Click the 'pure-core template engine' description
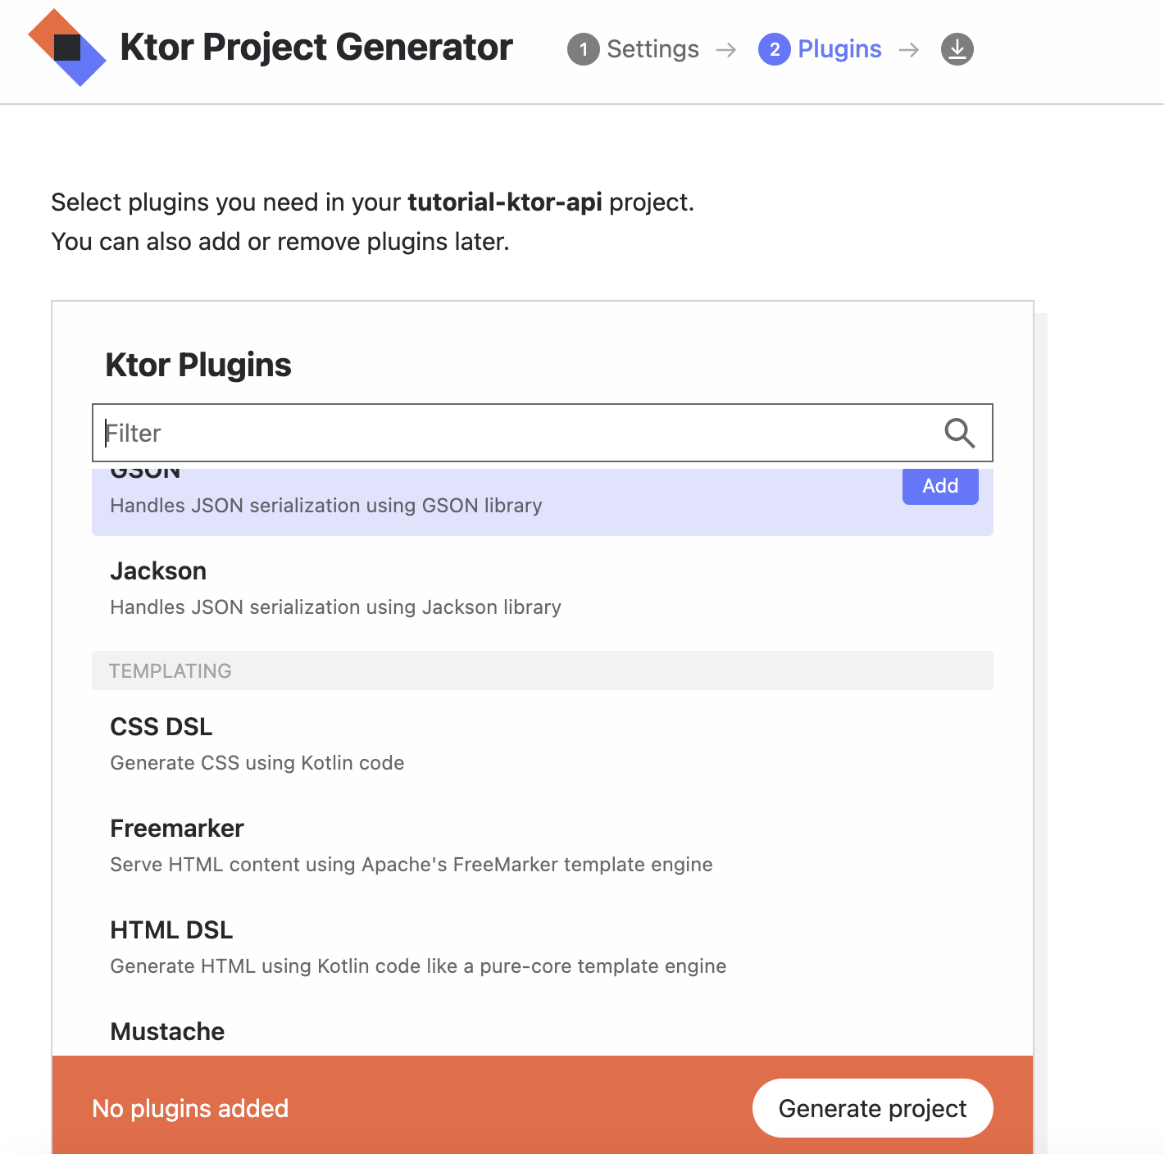The image size is (1164, 1154). tap(418, 966)
